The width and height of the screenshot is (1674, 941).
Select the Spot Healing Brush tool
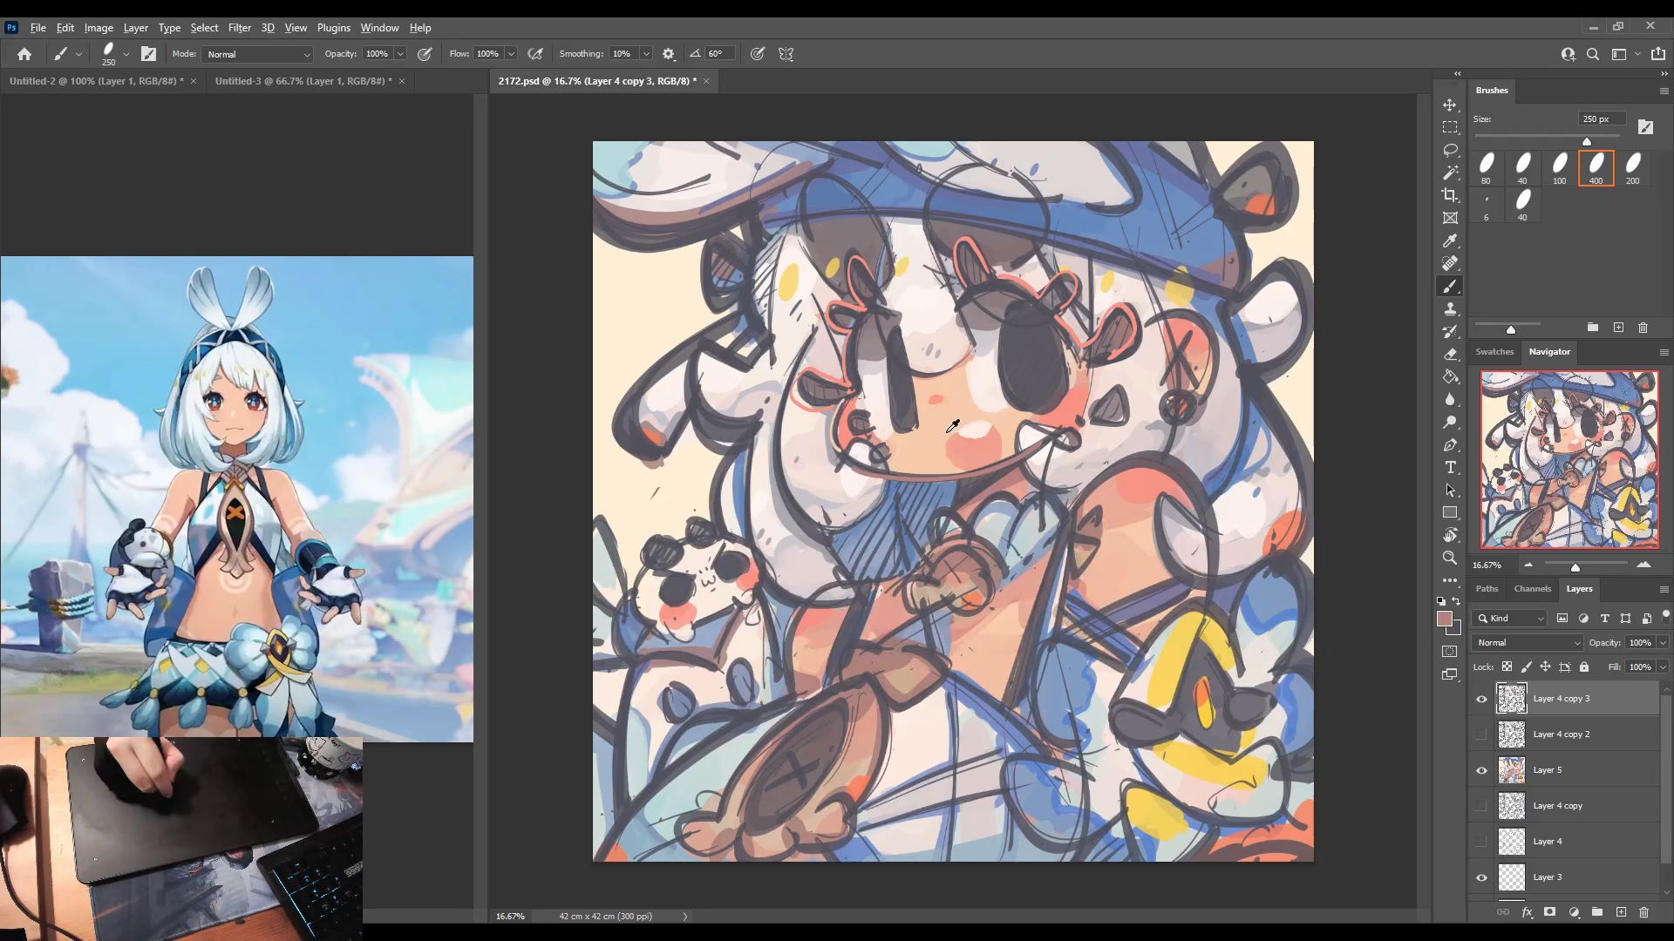pyautogui.click(x=1450, y=263)
